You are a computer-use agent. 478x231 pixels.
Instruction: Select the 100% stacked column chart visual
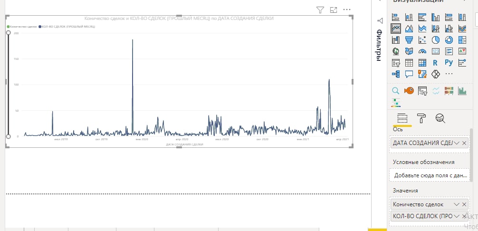click(x=462, y=17)
